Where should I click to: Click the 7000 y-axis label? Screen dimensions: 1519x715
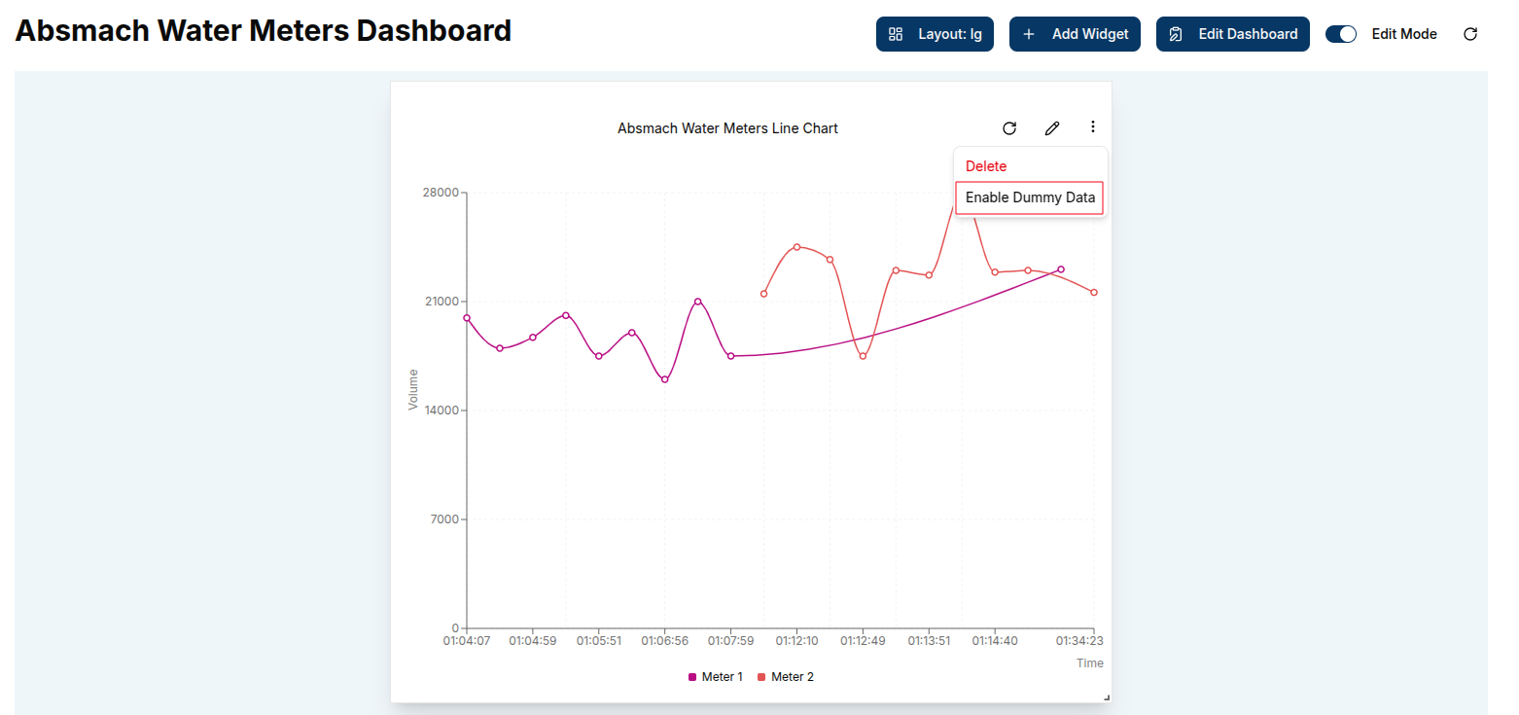(x=445, y=519)
